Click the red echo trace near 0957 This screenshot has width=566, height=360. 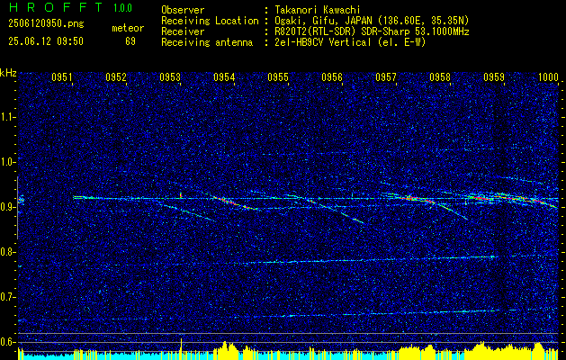coord(415,199)
